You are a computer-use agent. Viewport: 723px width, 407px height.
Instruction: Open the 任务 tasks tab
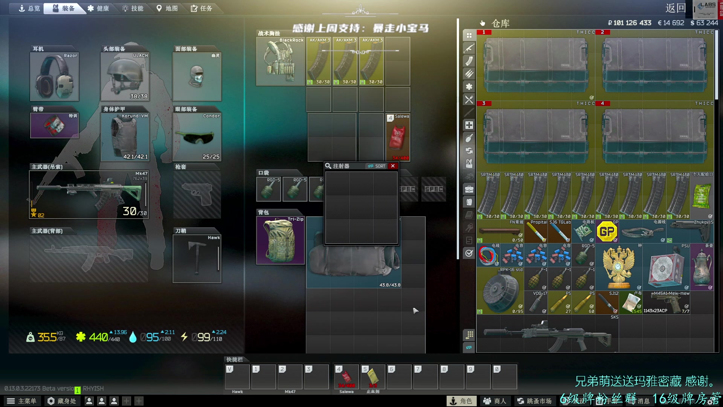pos(202,8)
